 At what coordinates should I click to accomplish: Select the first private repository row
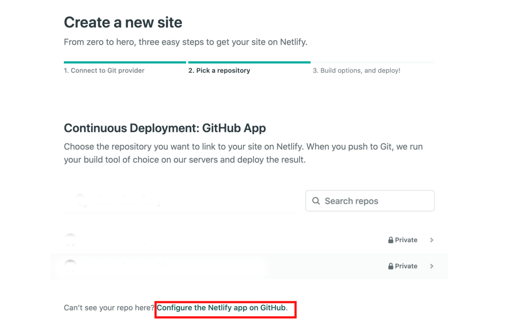tap(249, 240)
